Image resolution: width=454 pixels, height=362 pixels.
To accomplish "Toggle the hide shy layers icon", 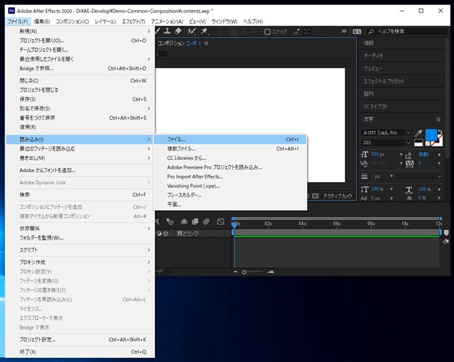I will [x=184, y=222].
